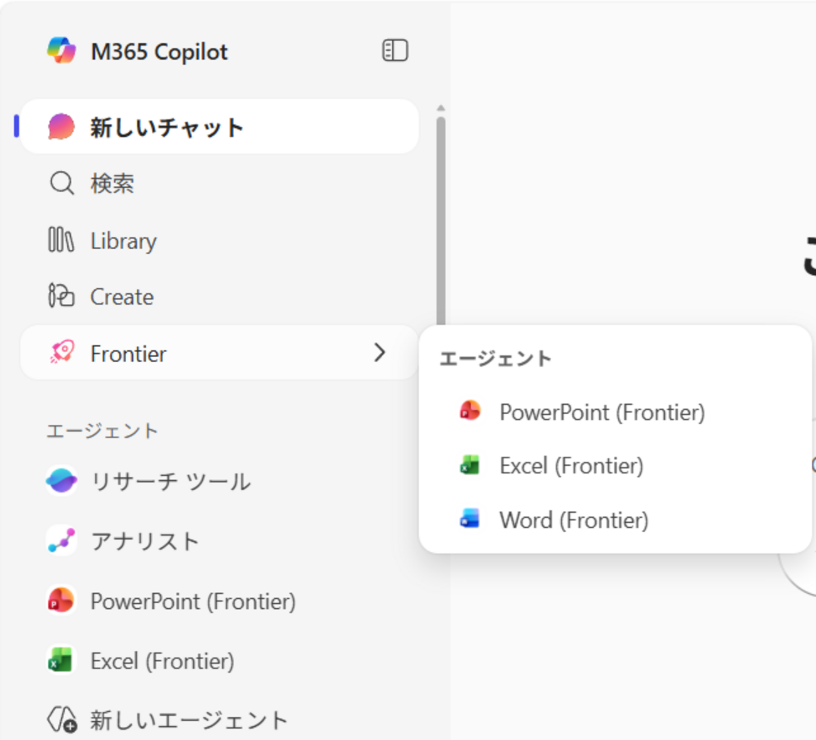816x740 pixels.
Task: Select Word (Frontier) label in the flyout
Action: coord(574,520)
